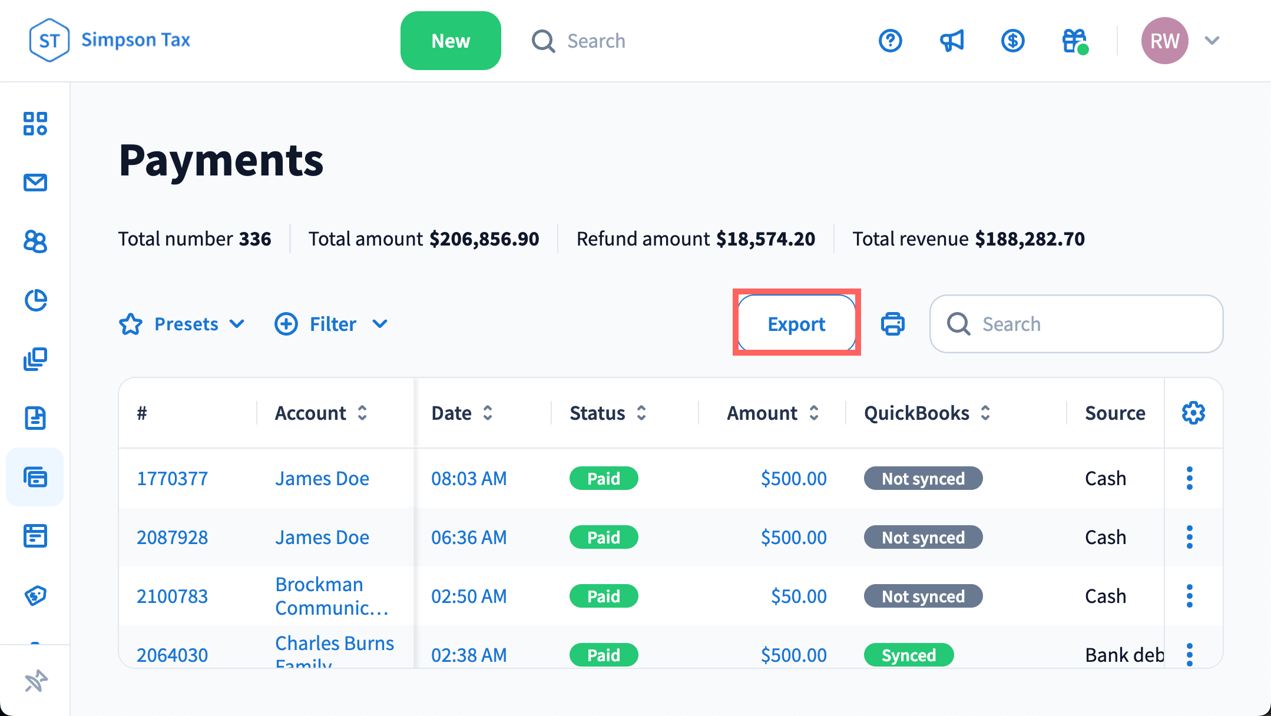Click the gift rewards icon
The image size is (1271, 716).
(x=1074, y=41)
